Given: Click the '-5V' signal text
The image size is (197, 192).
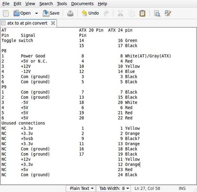Looking at the screenshot, I should 24,103.
